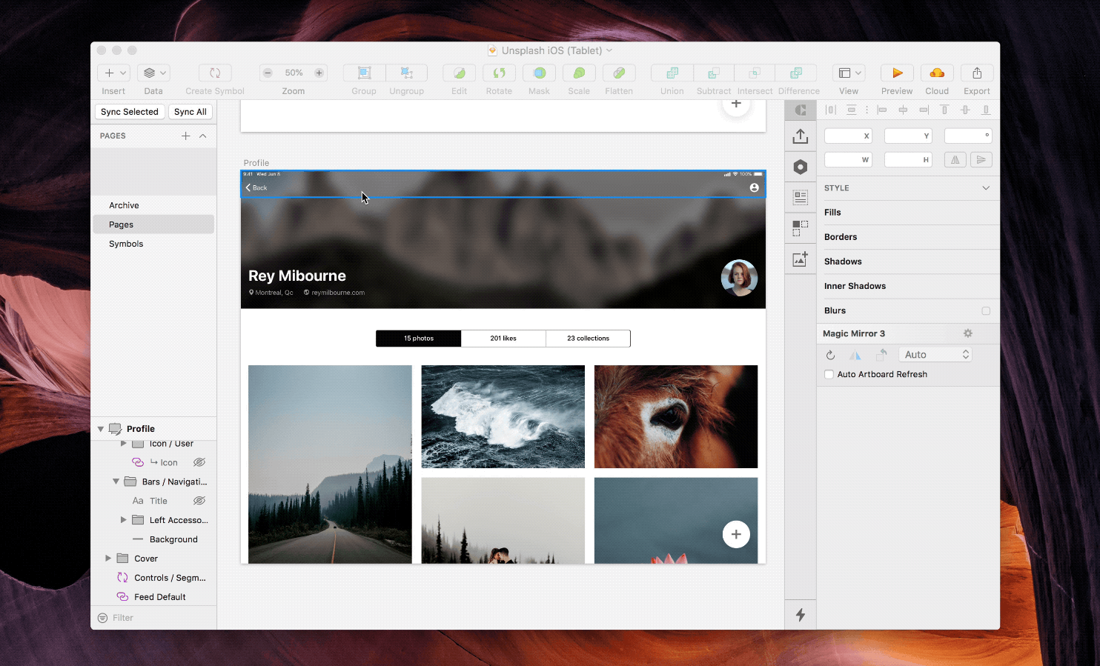Apply the Mask tool
The image size is (1100, 666).
point(539,73)
